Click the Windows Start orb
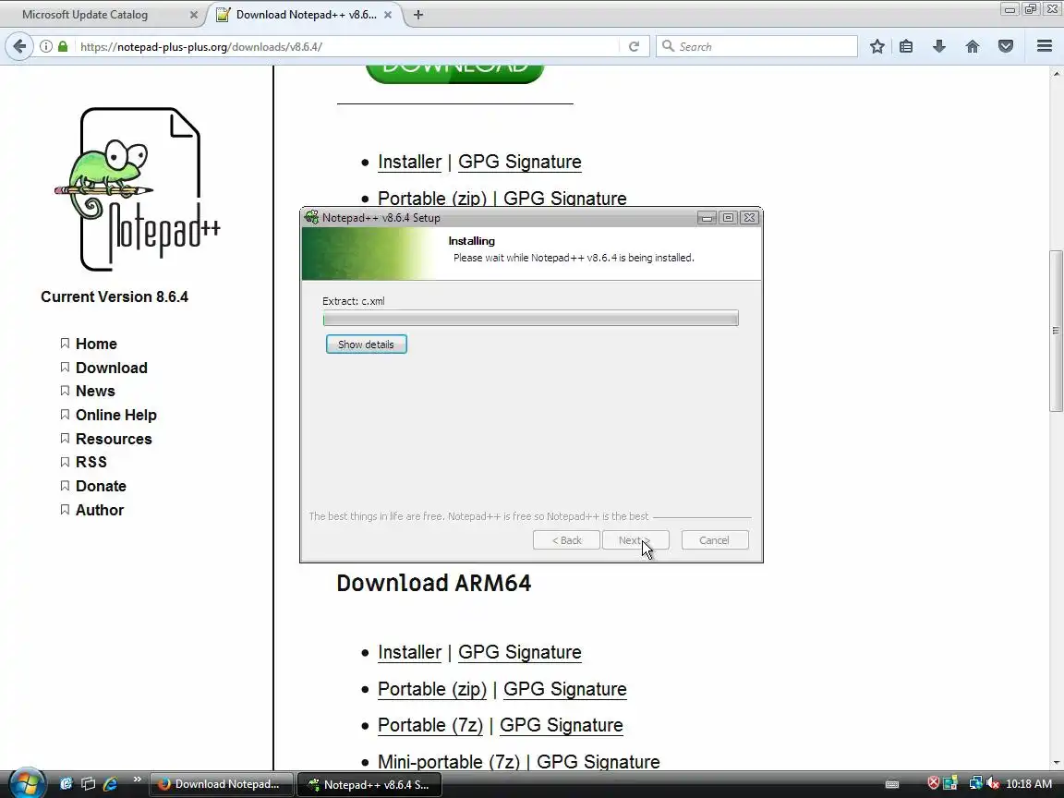Screen dimensions: 1064x798 pos(27,784)
